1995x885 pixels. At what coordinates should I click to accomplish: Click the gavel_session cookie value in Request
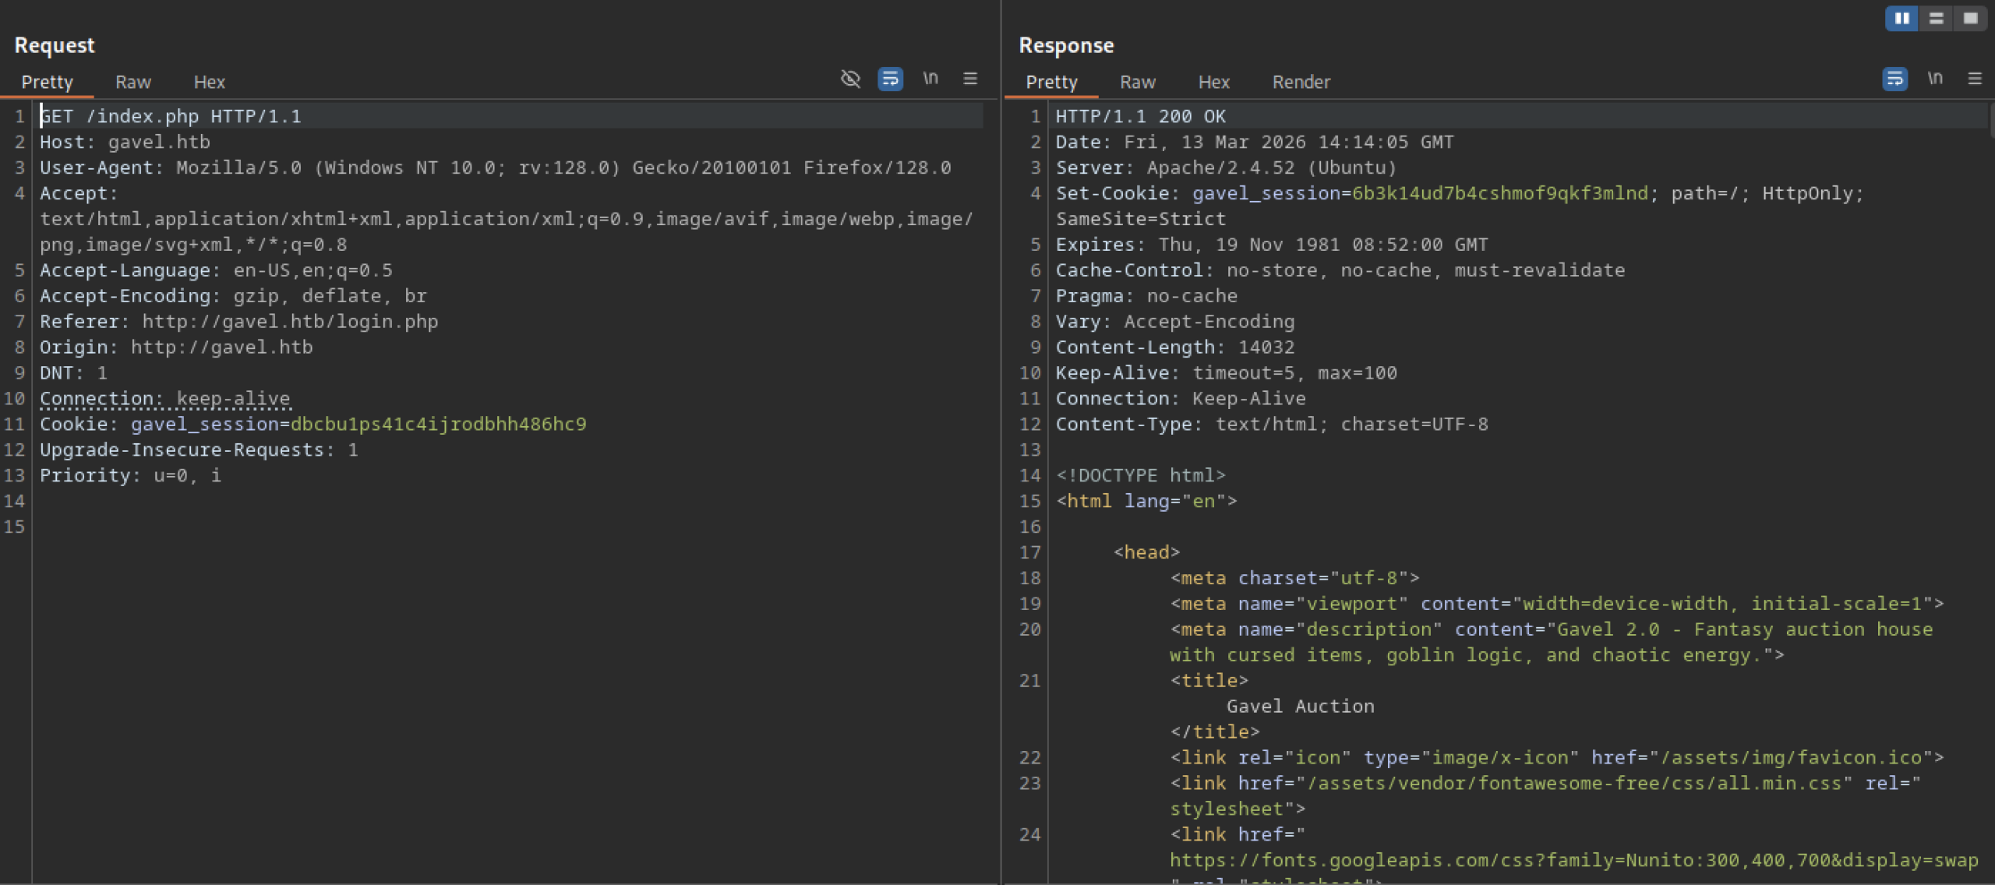coord(438,425)
